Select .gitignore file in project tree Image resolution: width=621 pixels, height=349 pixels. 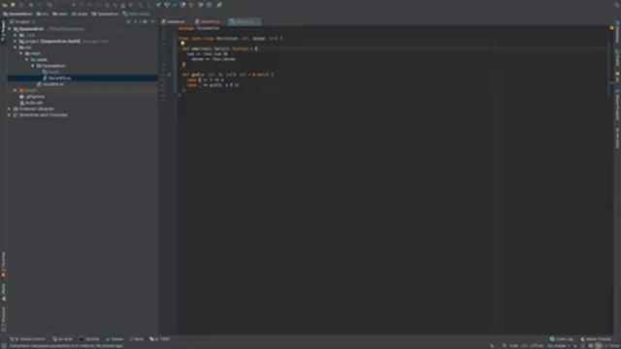click(32, 97)
